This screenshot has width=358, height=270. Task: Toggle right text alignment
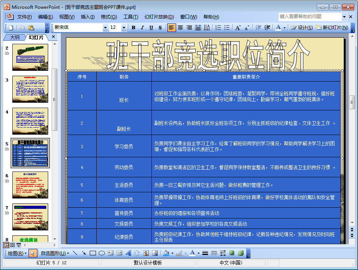[189, 28]
